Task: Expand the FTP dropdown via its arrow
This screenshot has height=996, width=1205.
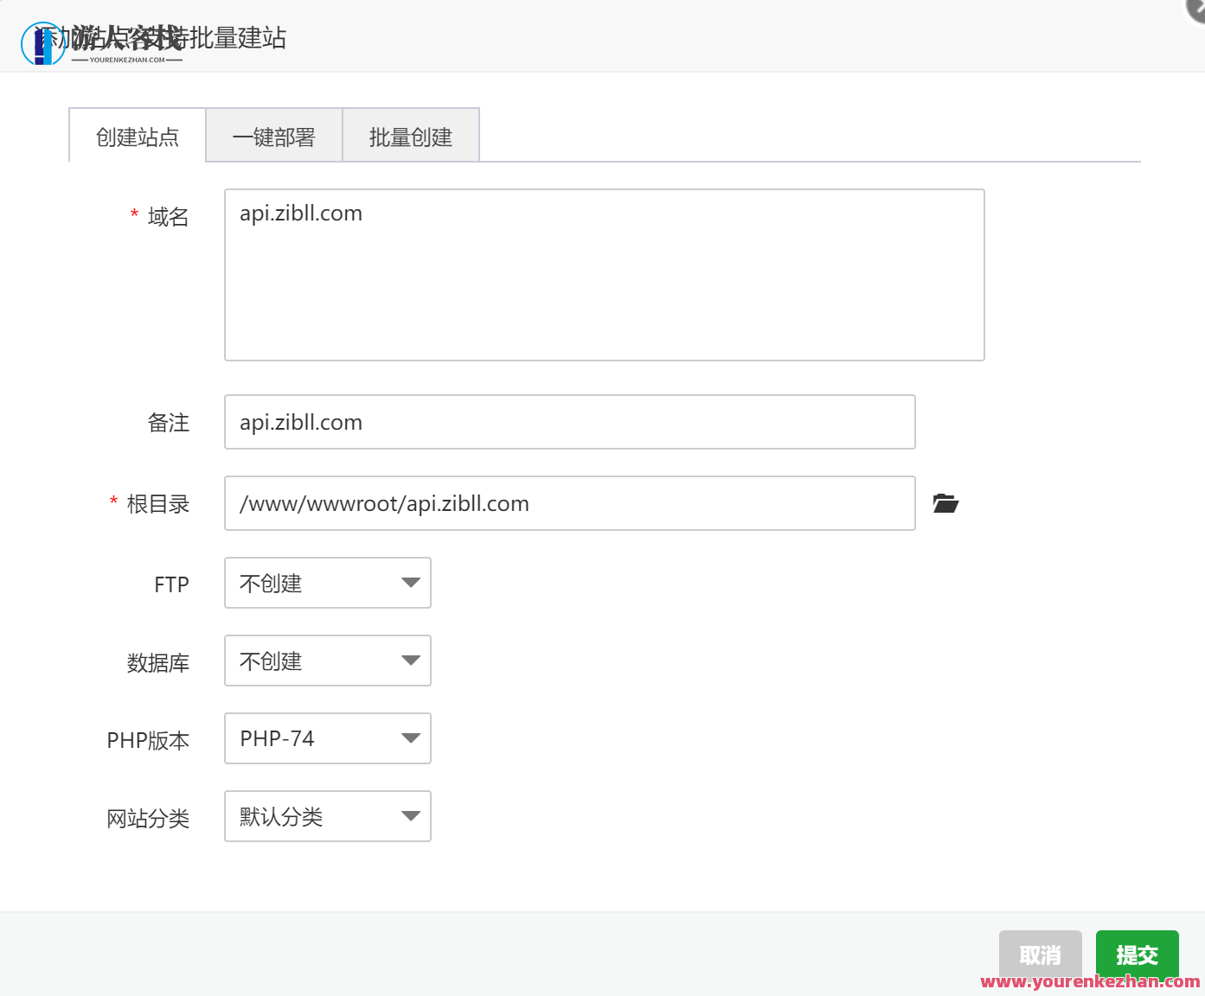Action: [x=411, y=583]
